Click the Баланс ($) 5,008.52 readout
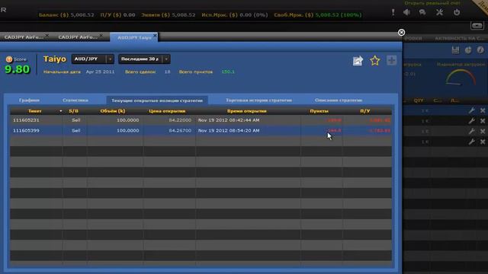The height and width of the screenshot is (274, 488). [66, 14]
